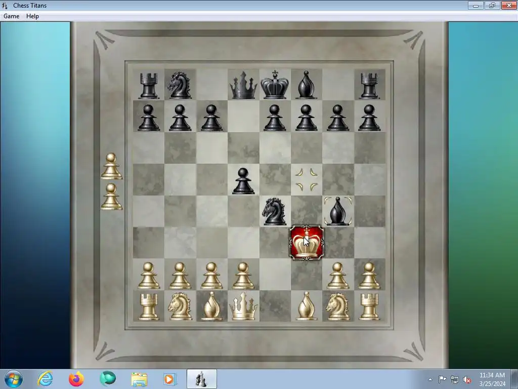The height and width of the screenshot is (389, 518).
Task: Show hidden system tray icons
Action: pos(430,379)
